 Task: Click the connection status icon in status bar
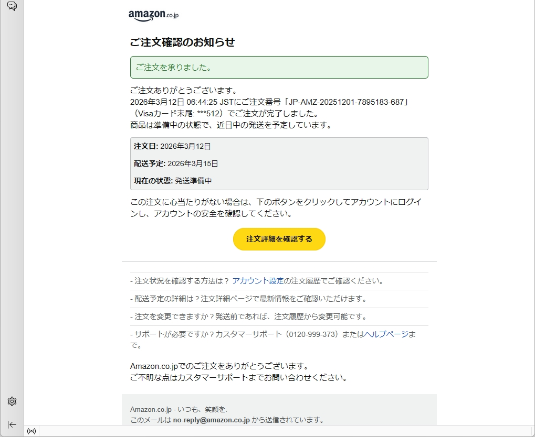pyautogui.click(x=32, y=431)
